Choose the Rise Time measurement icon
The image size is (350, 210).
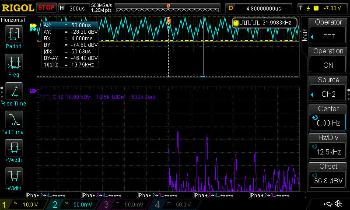14,91
